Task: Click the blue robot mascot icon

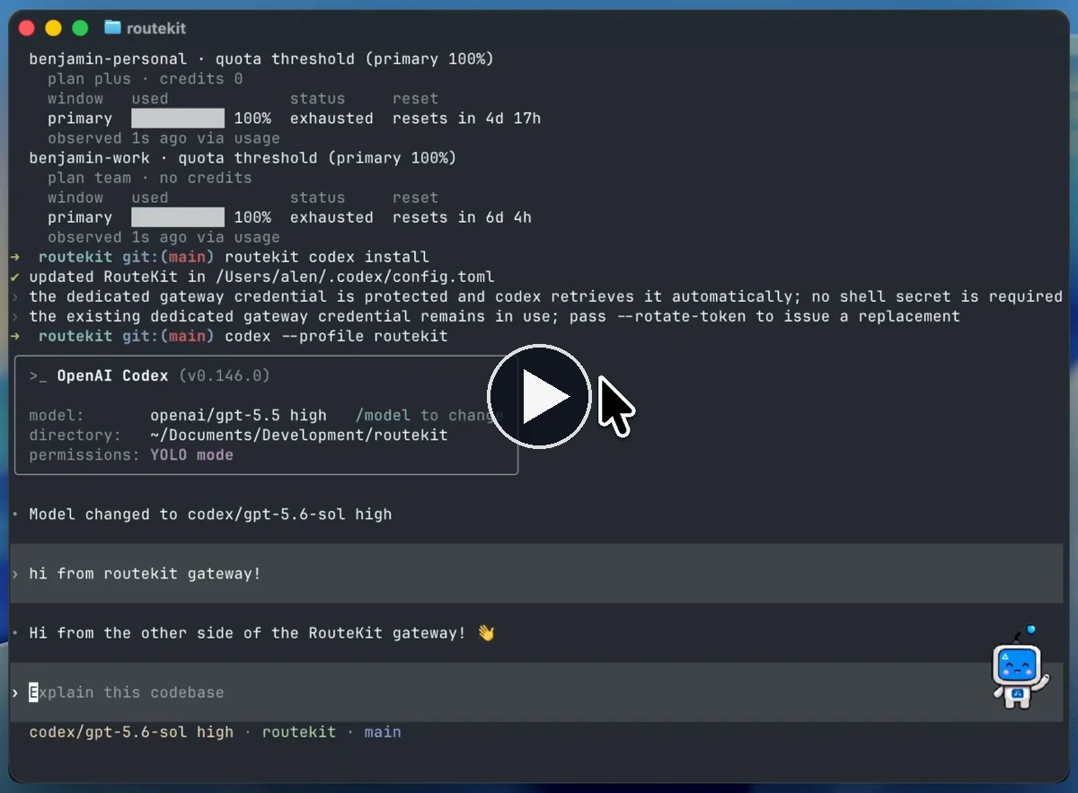Action: (x=1021, y=667)
